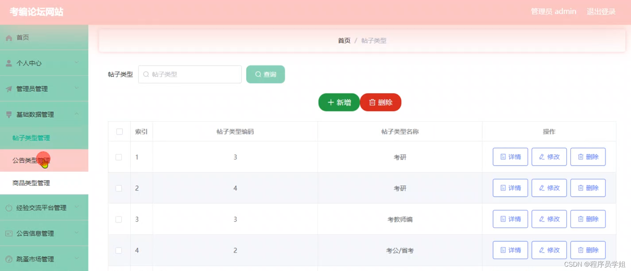Screen dimensions: 631x271
Task: Select the header checkbox to choose all rows
Action: (119, 132)
